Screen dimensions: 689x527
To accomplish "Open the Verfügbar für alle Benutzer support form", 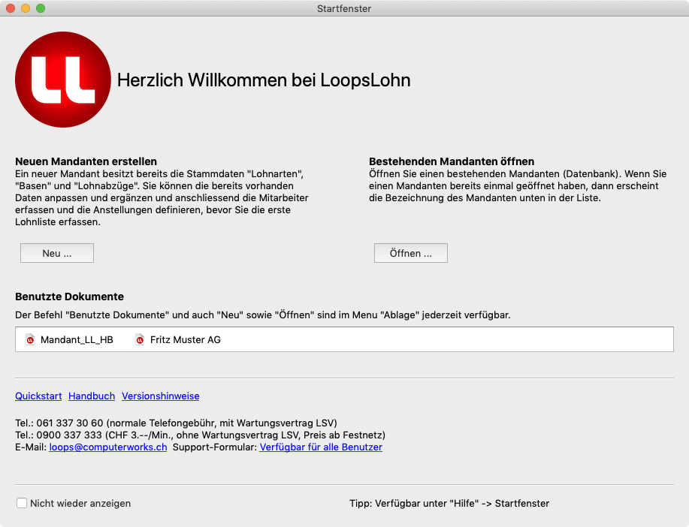I will point(321,447).
